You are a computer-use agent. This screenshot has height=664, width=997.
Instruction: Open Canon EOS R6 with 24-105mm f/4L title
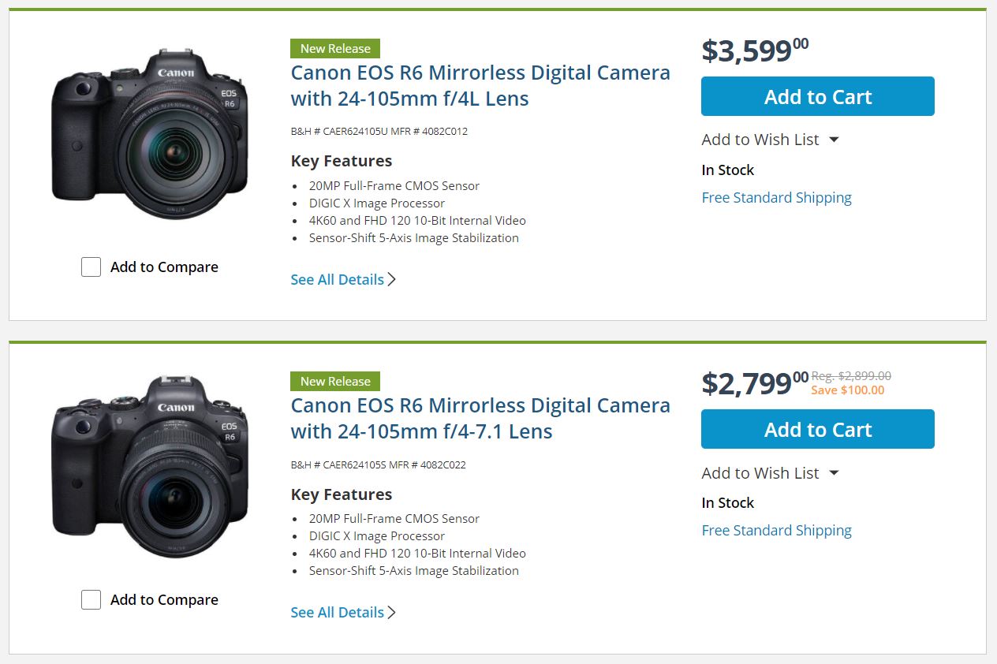pos(480,85)
